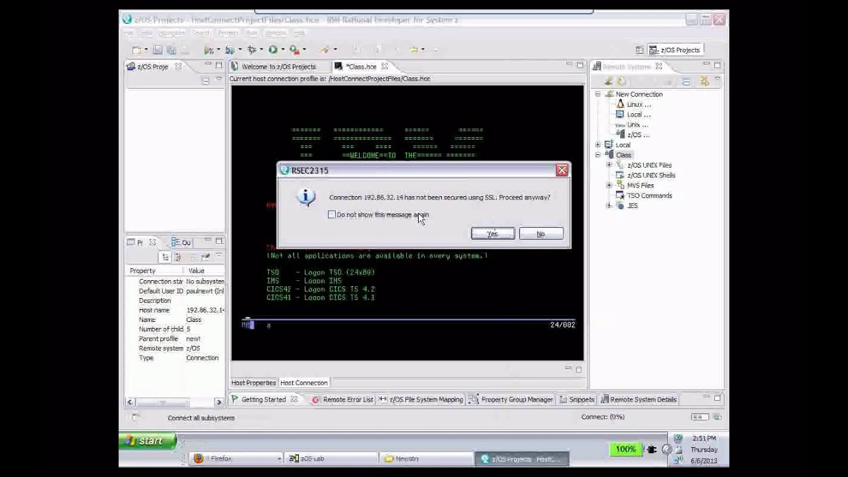Open the Remote Error List tab

point(343,399)
